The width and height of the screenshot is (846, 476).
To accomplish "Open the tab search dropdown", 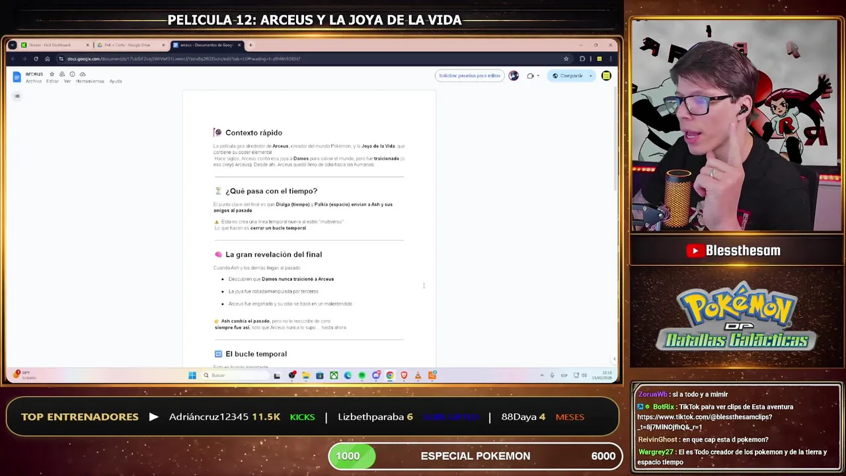I will click(12, 45).
